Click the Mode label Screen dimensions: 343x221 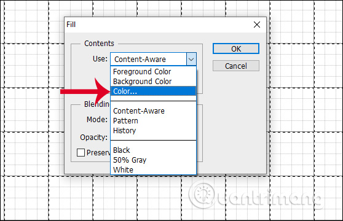click(97, 120)
